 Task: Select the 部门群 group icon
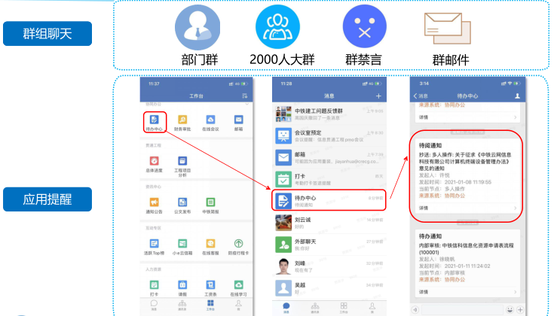pos(198,29)
